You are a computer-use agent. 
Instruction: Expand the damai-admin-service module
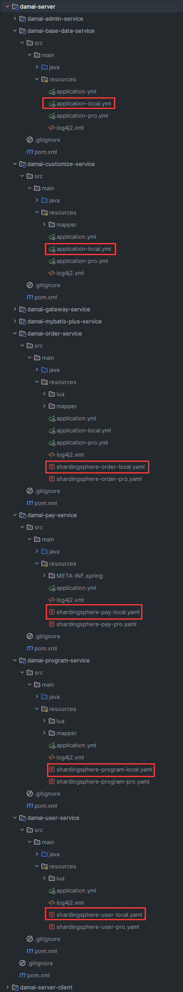(15, 19)
